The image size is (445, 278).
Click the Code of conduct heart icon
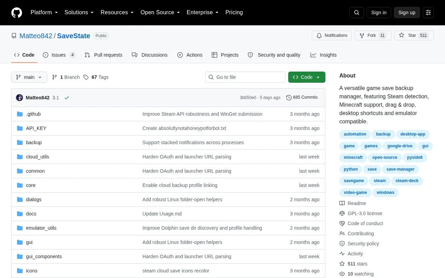(x=342, y=223)
